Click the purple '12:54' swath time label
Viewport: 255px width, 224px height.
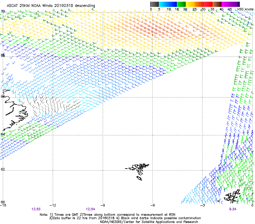[x=90, y=209]
